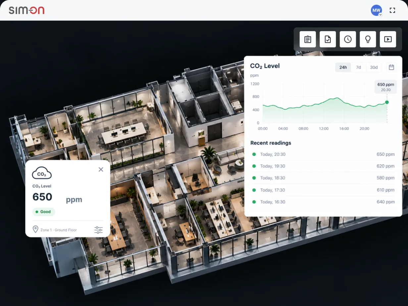
Task: Click the 12:00 x-axis label on chart
Action: [x=324, y=128]
